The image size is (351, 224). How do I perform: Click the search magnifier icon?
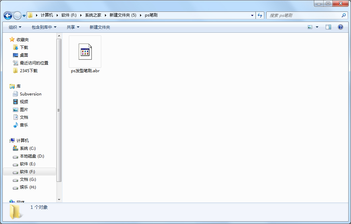click(x=344, y=15)
